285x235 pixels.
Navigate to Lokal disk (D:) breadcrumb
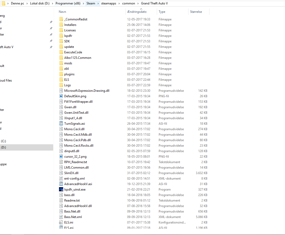[x=40, y=3]
